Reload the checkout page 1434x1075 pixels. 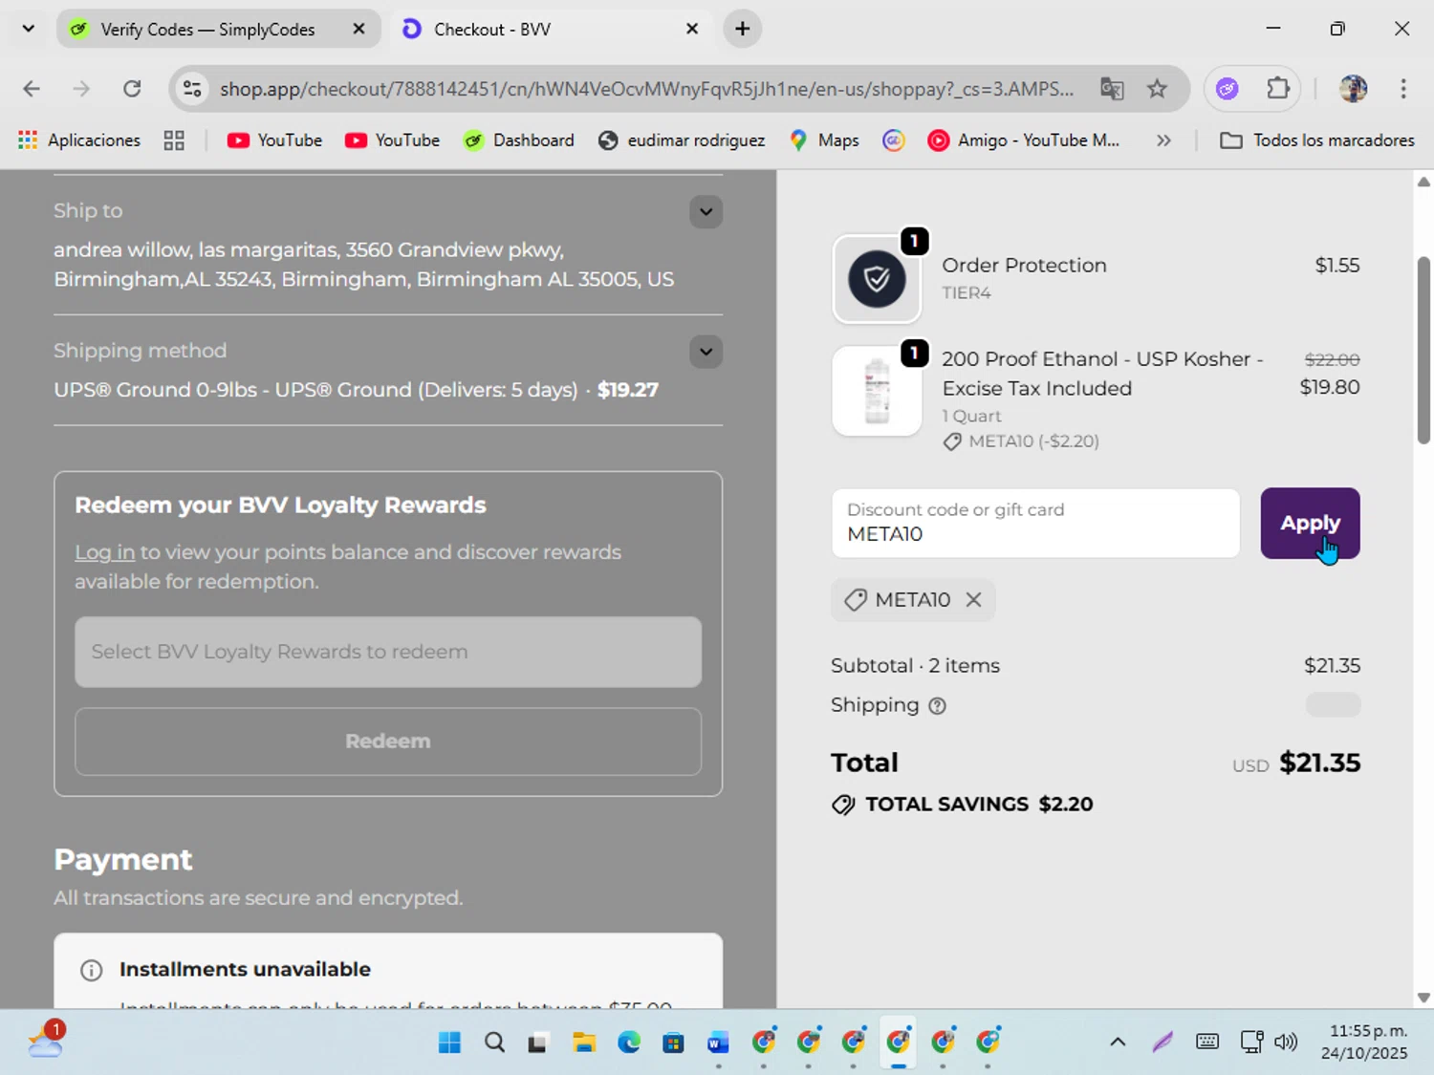pyautogui.click(x=132, y=89)
